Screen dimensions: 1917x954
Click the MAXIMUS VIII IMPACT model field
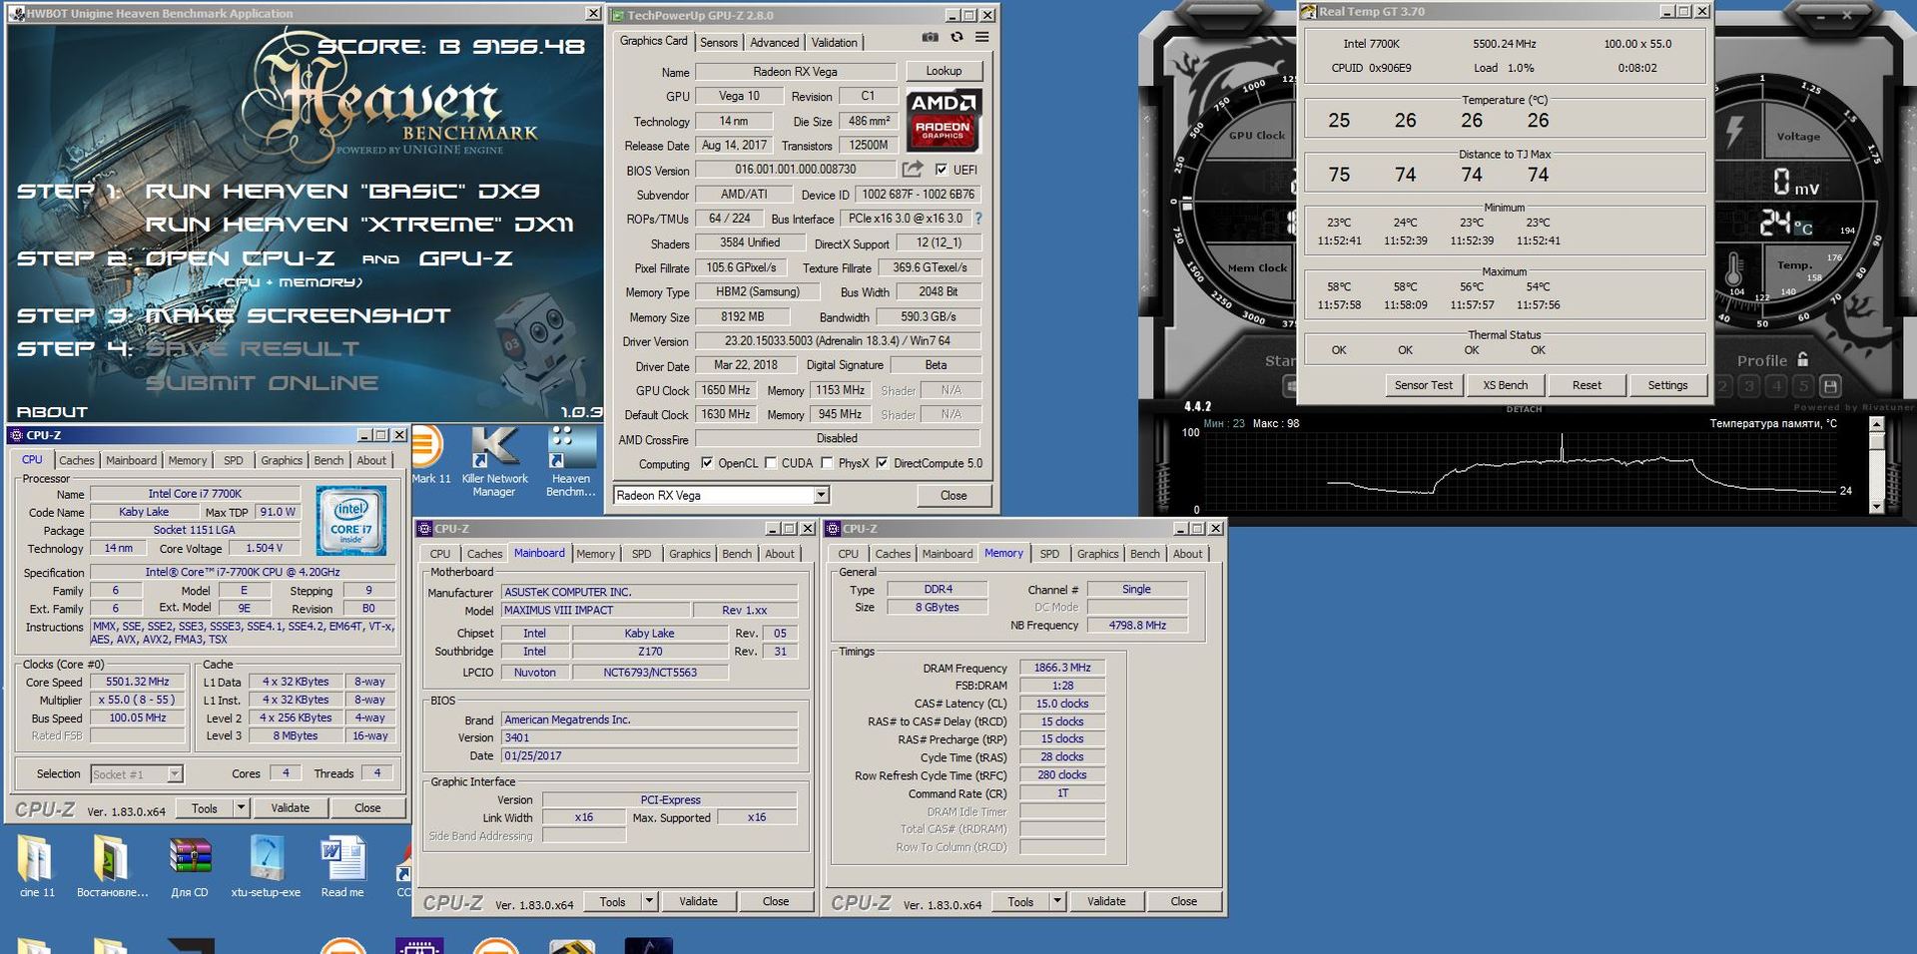pos(595,610)
